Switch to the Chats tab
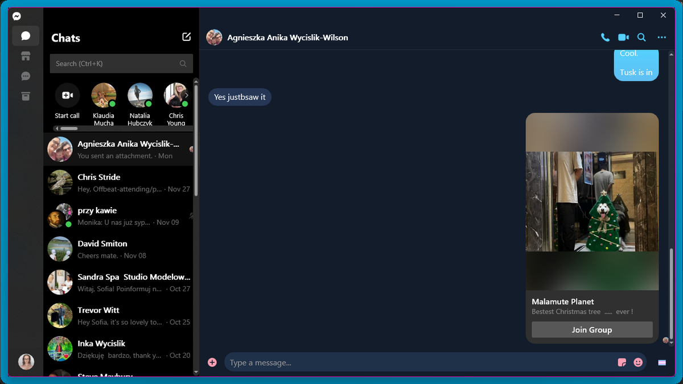 26,35
